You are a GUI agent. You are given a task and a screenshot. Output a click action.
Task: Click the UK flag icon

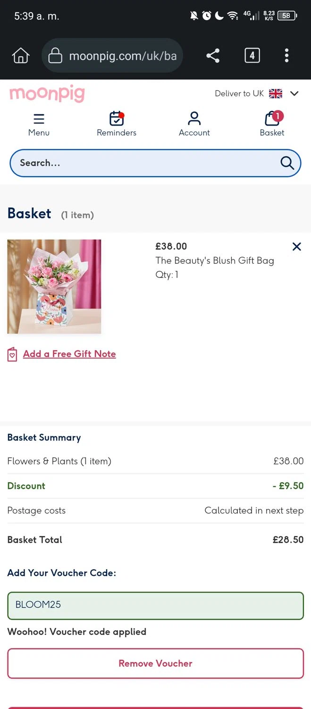pyautogui.click(x=276, y=94)
